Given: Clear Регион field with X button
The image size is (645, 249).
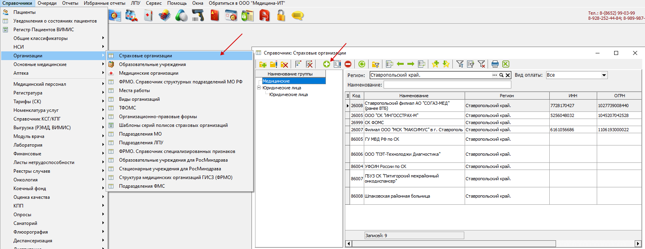Looking at the screenshot, I should 508,75.
